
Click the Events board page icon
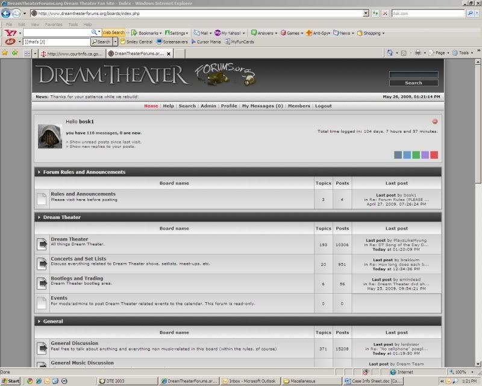[x=42, y=303]
